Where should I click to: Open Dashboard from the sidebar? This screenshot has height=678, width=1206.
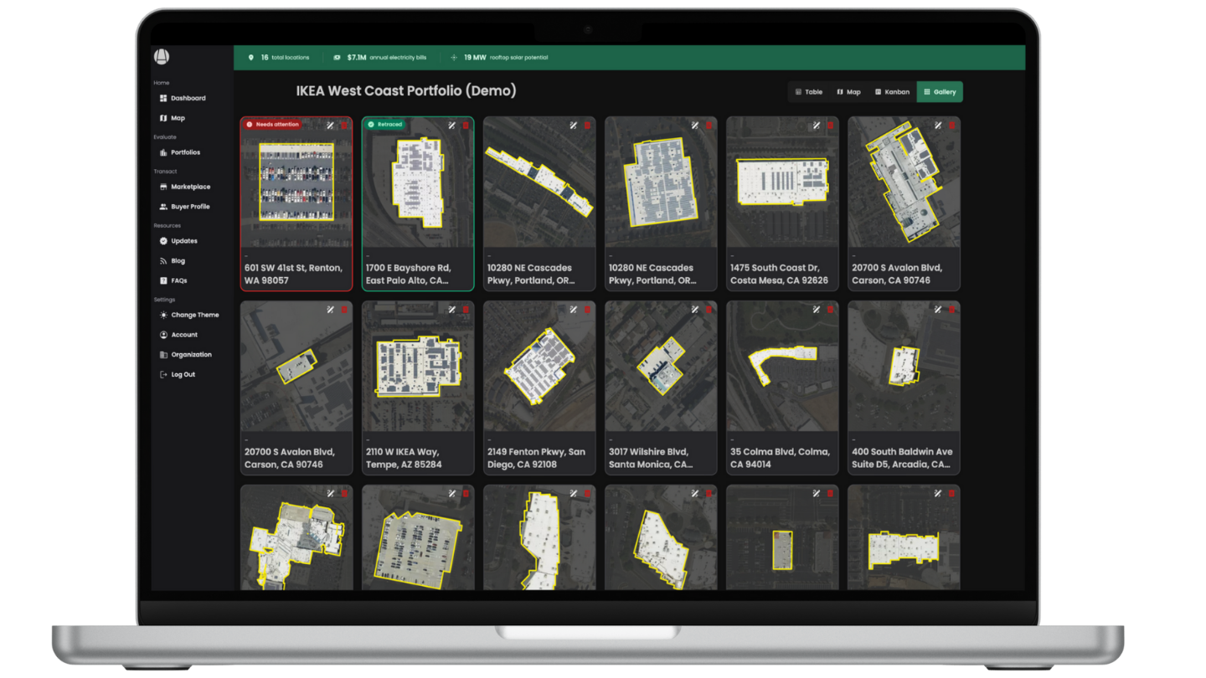(x=188, y=99)
